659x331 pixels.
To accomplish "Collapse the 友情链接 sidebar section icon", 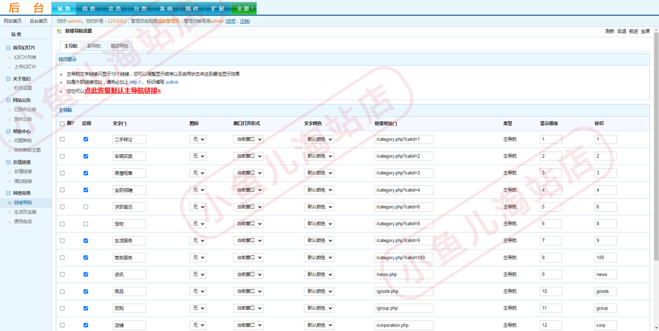I will click(x=9, y=163).
